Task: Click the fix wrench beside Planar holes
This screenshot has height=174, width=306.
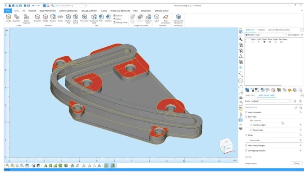Action: pyautogui.click(x=301, y=130)
